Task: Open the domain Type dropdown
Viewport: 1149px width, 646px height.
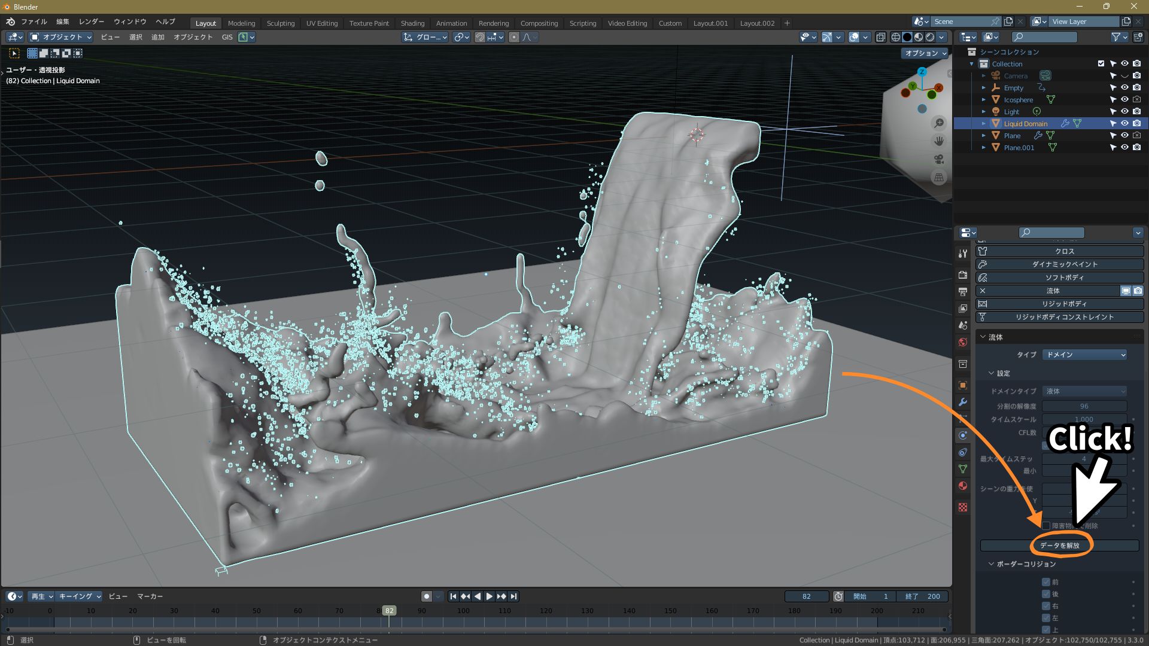Action: 1084,355
